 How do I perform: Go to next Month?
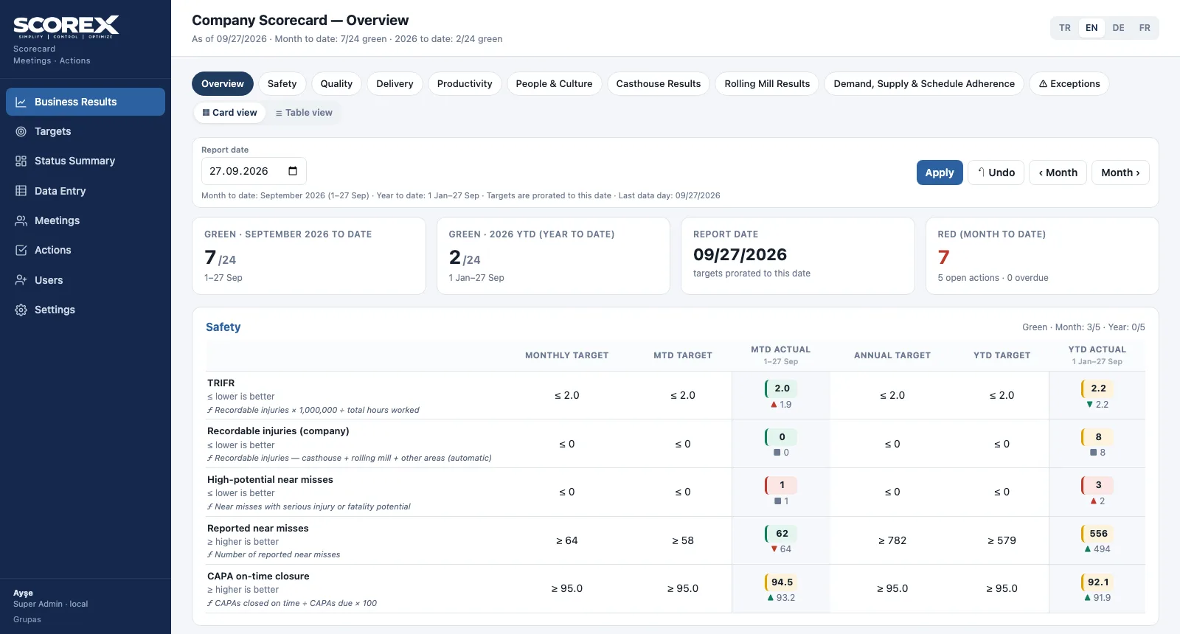pyautogui.click(x=1120, y=173)
